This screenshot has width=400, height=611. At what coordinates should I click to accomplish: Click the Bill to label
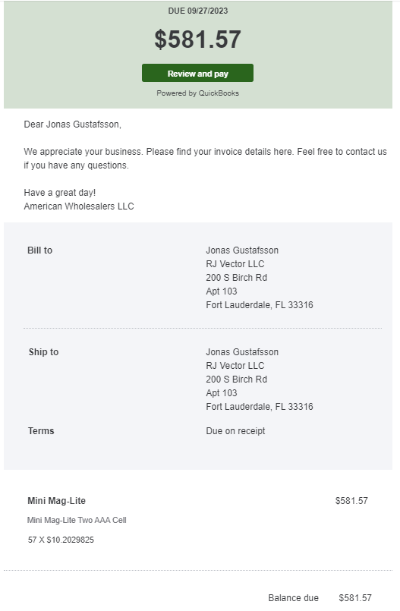[39, 250]
